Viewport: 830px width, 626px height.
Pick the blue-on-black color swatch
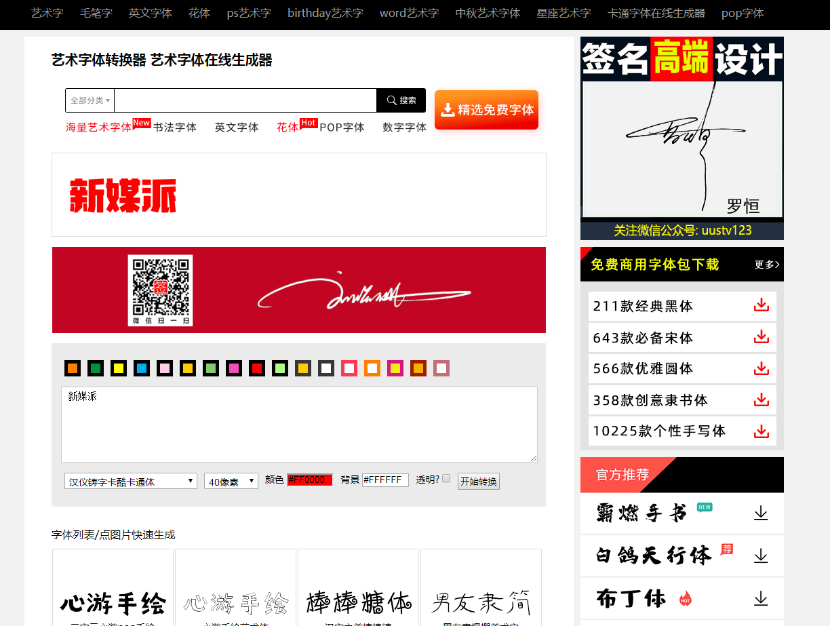(142, 368)
